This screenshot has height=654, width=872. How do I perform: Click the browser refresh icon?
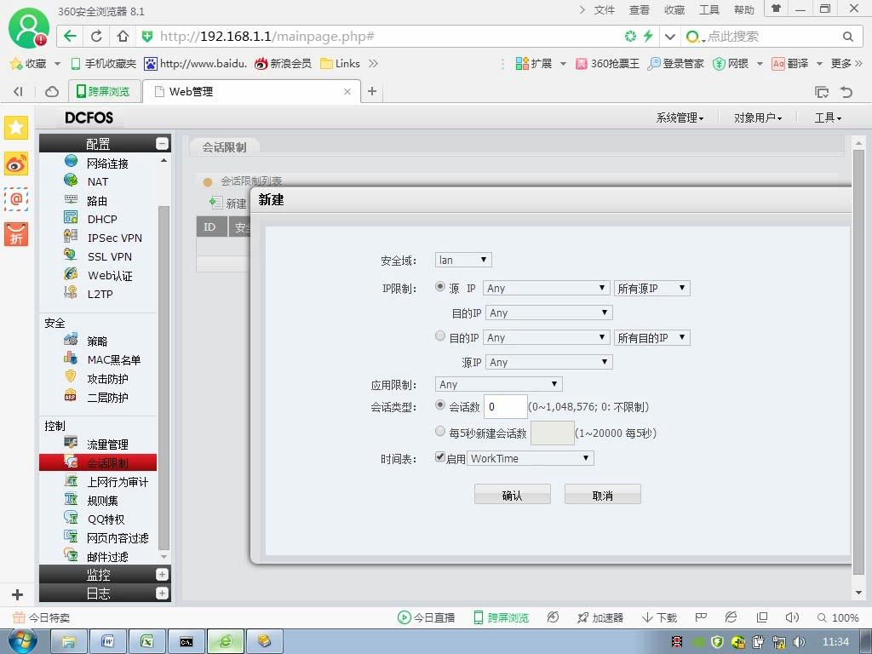click(x=96, y=36)
